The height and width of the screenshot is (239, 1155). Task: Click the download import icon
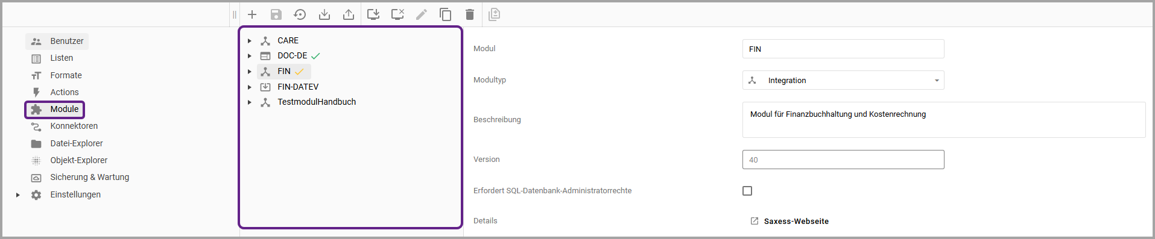pyautogui.click(x=324, y=14)
